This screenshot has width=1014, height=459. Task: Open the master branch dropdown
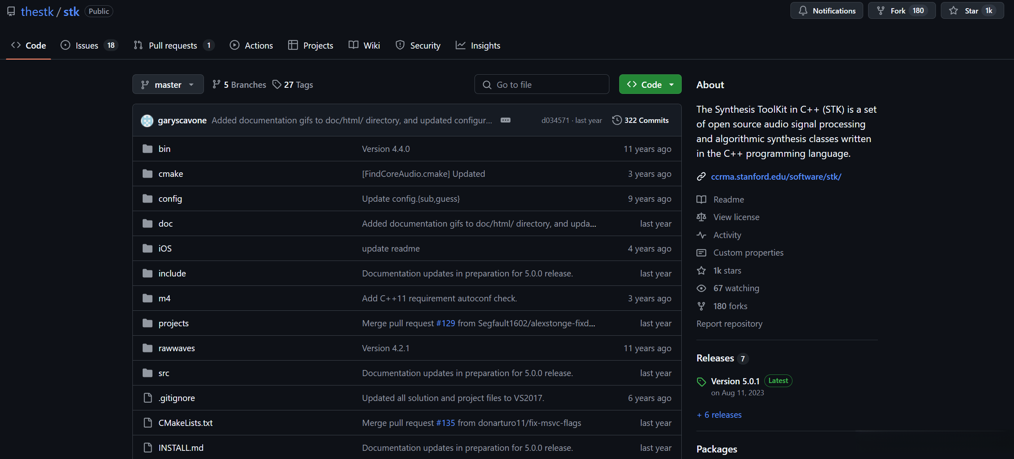tap(168, 85)
